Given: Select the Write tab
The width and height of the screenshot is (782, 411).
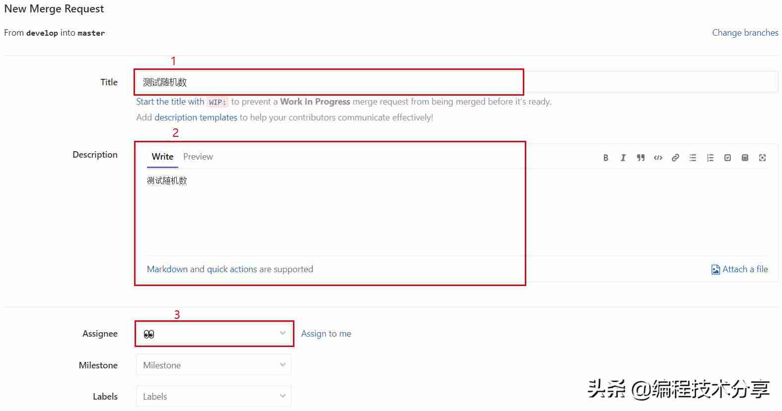Looking at the screenshot, I should 162,157.
